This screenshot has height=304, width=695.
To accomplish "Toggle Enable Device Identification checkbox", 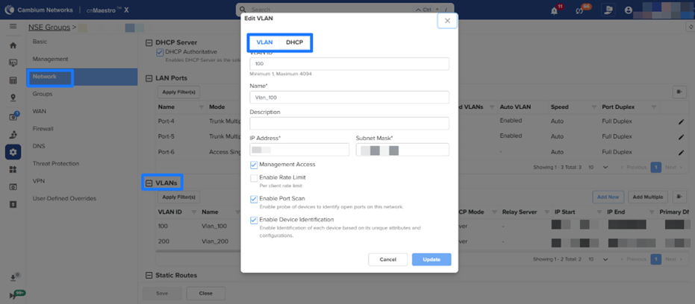I will pyautogui.click(x=254, y=221).
